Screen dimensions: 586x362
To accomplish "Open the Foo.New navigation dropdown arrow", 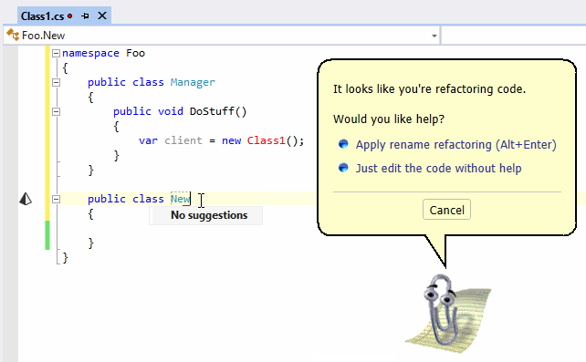I will tap(434, 36).
